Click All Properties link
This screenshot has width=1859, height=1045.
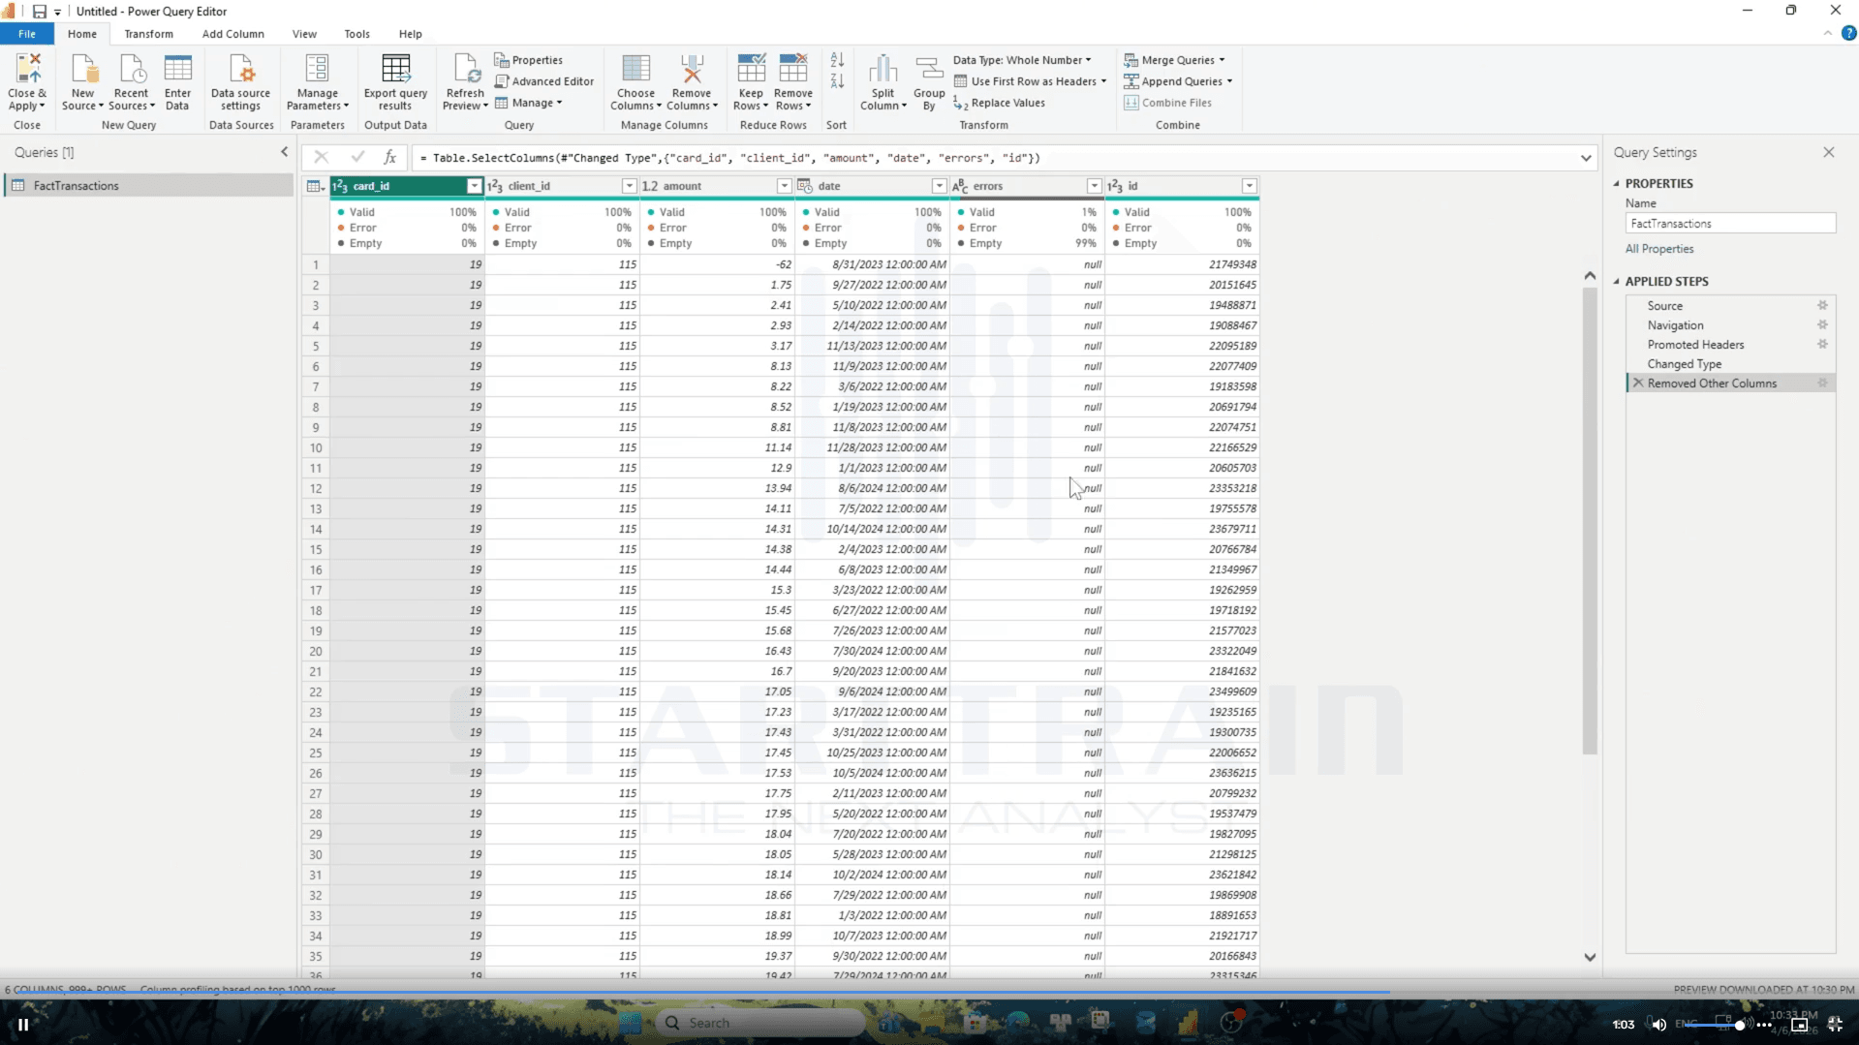[x=1658, y=249]
